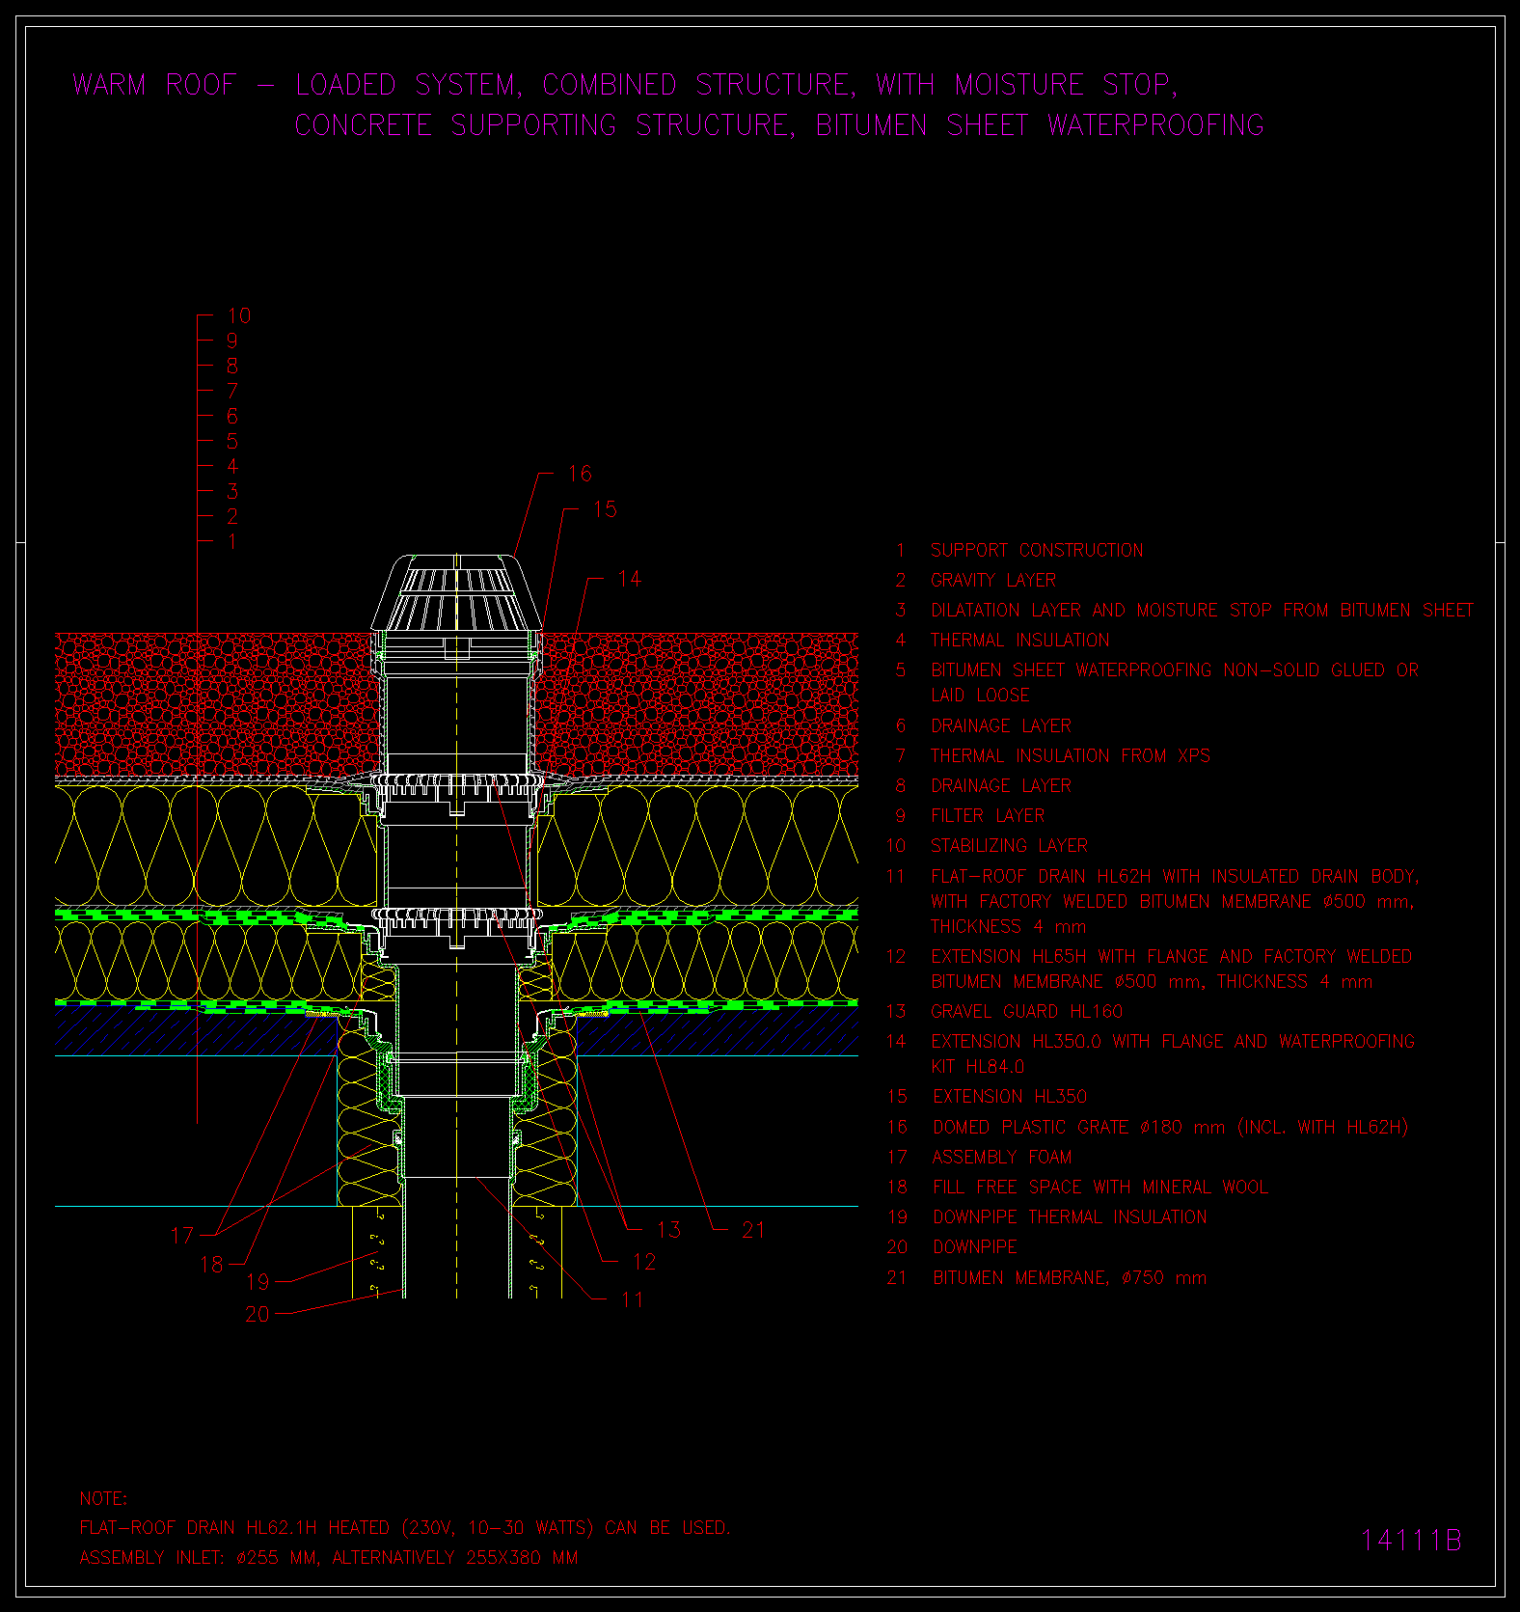Select legend entry '1 SUPPORT CONSTRUCTION'
Image resolution: width=1520 pixels, height=1612 pixels.
(x=1019, y=551)
